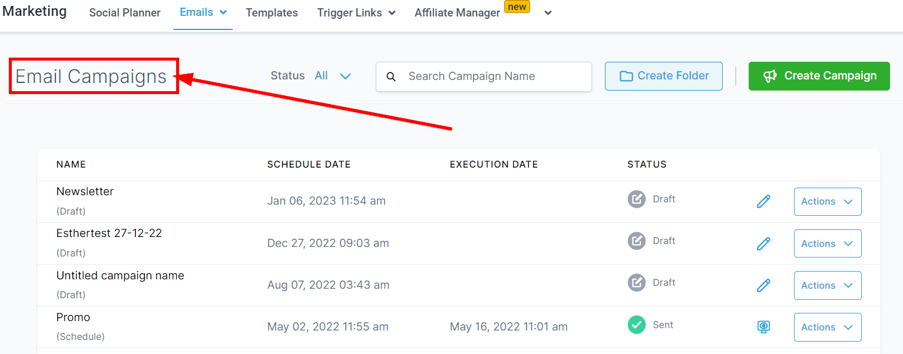
Task: Open the Status All filter dropdown
Action: (333, 76)
